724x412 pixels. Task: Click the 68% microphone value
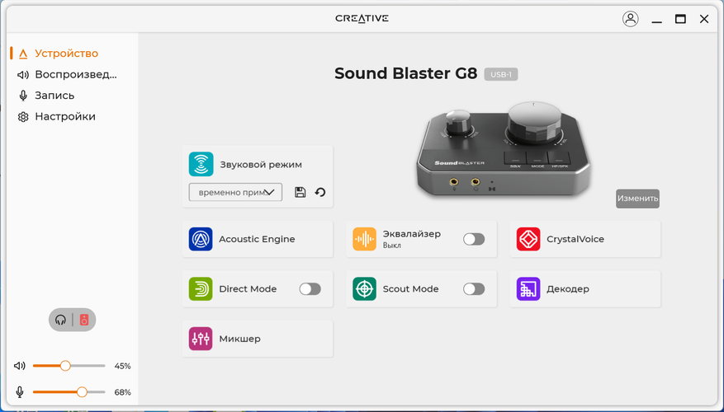coord(122,392)
